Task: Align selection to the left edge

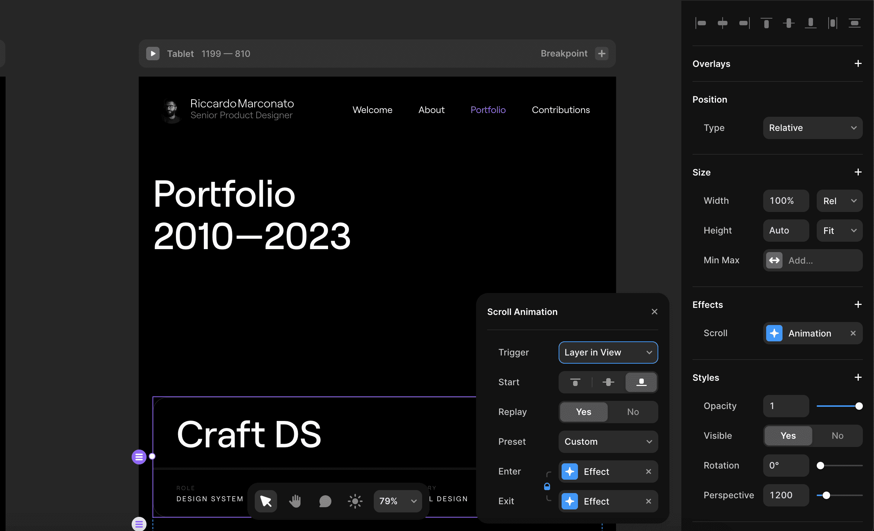Action: coord(701,23)
